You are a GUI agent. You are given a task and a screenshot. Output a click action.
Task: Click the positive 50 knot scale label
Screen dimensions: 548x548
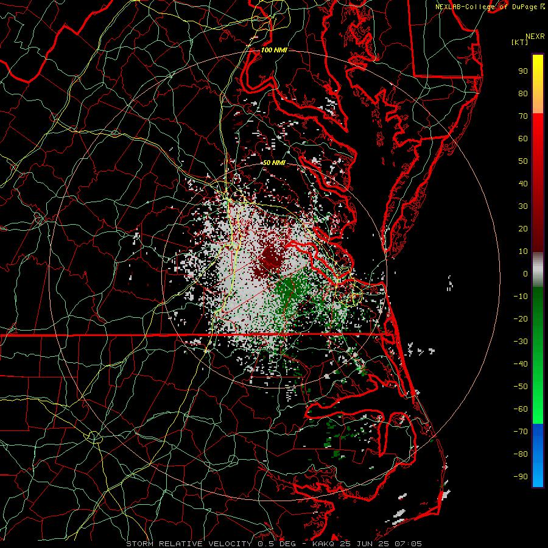(x=523, y=161)
